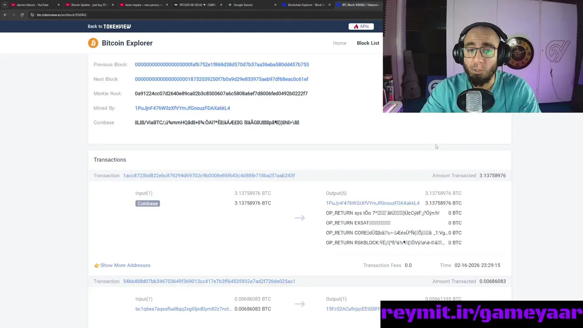Click the Back to Tokenview link
The height and width of the screenshot is (328, 583).
(109, 26)
